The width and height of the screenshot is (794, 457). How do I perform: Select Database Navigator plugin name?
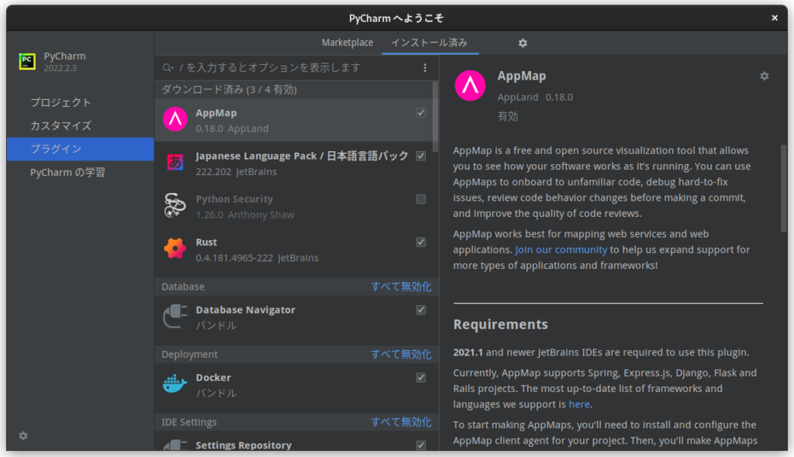246,310
